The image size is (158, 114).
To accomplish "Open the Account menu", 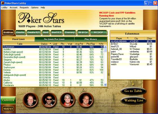I will click(x=14, y=8).
